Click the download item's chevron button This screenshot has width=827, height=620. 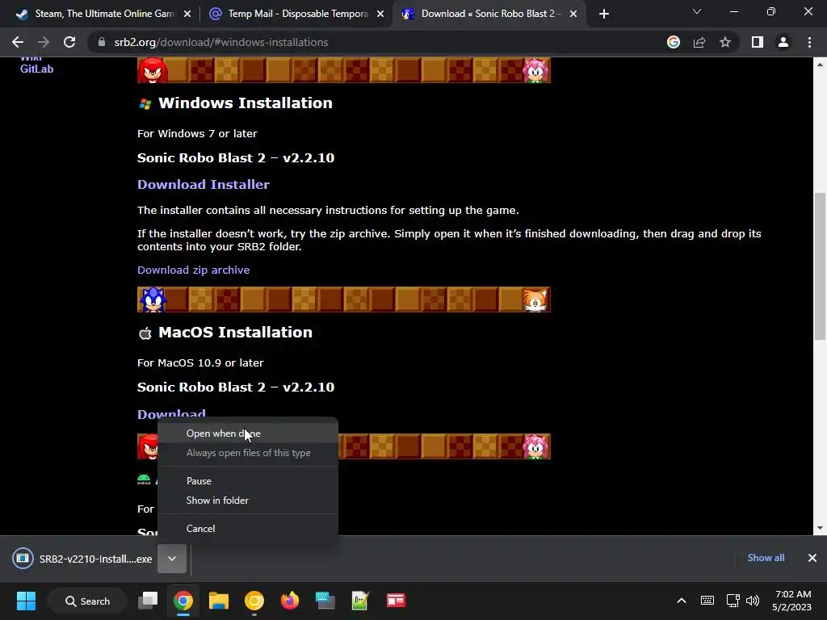(172, 559)
